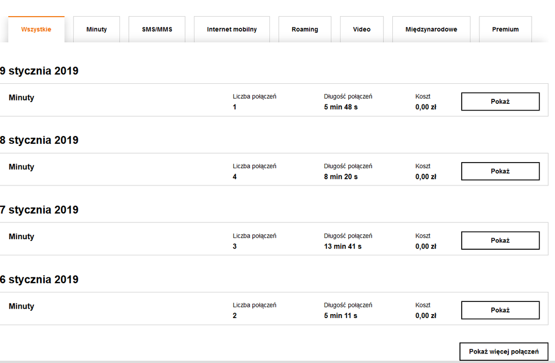Click the Minuty row under 7 stycznia

click(x=22, y=236)
